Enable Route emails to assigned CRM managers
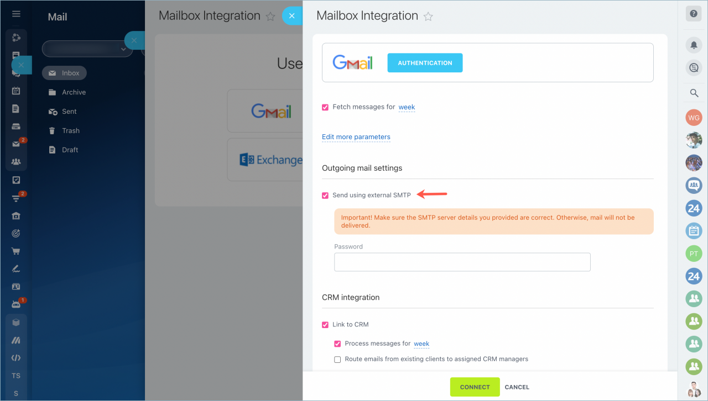 (337, 360)
